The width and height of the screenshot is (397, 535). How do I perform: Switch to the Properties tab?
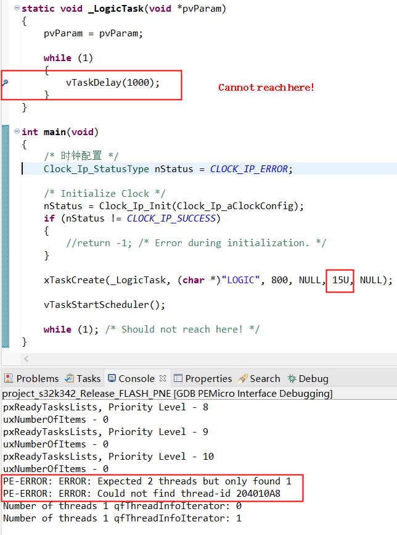pos(203,378)
